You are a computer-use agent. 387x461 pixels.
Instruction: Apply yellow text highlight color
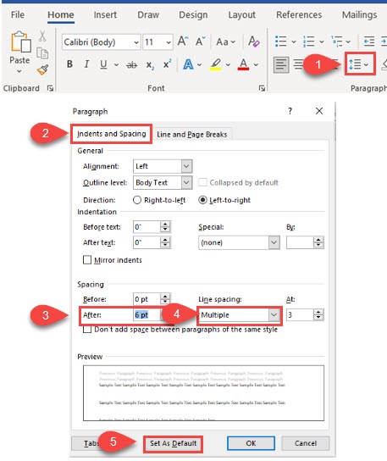tap(216, 64)
